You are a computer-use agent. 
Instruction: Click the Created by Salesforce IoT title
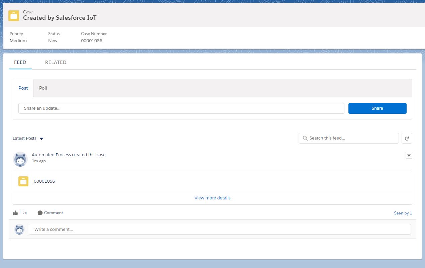[x=60, y=18]
